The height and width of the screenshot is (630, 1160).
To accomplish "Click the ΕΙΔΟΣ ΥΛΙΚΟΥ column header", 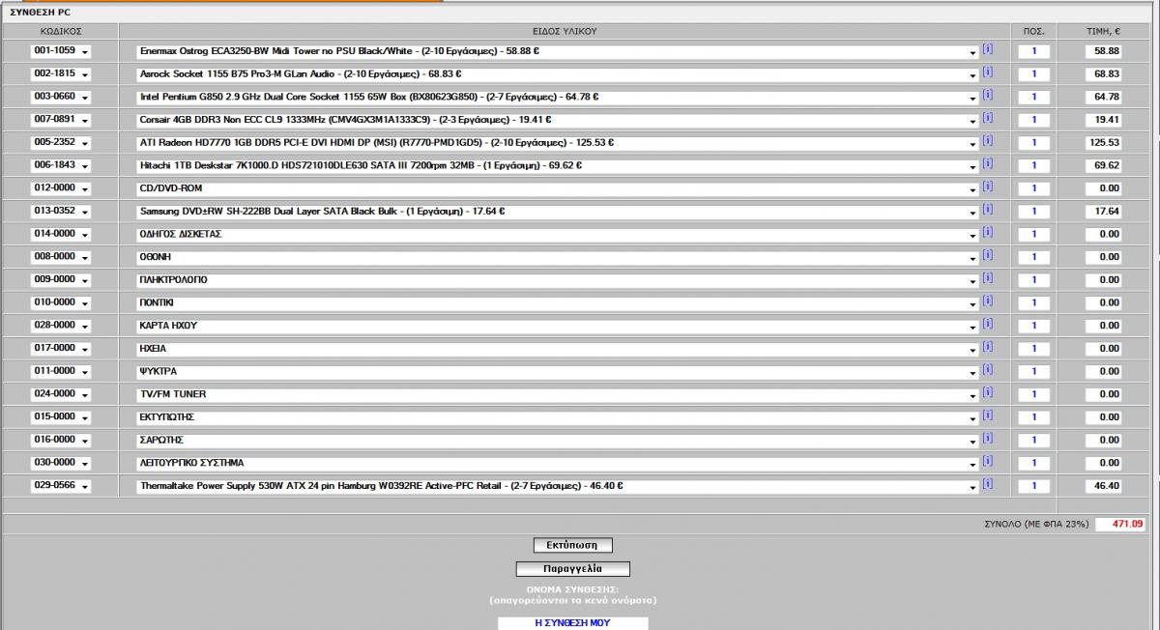I will pyautogui.click(x=565, y=31).
